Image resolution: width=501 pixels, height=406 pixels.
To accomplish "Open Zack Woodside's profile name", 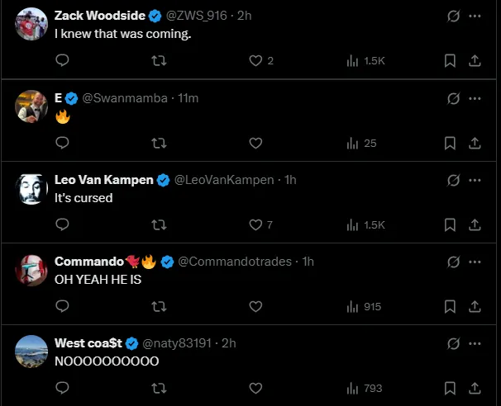I will point(99,15).
